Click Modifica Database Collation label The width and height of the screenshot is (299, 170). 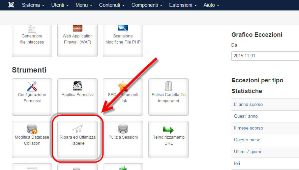point(32,140)
